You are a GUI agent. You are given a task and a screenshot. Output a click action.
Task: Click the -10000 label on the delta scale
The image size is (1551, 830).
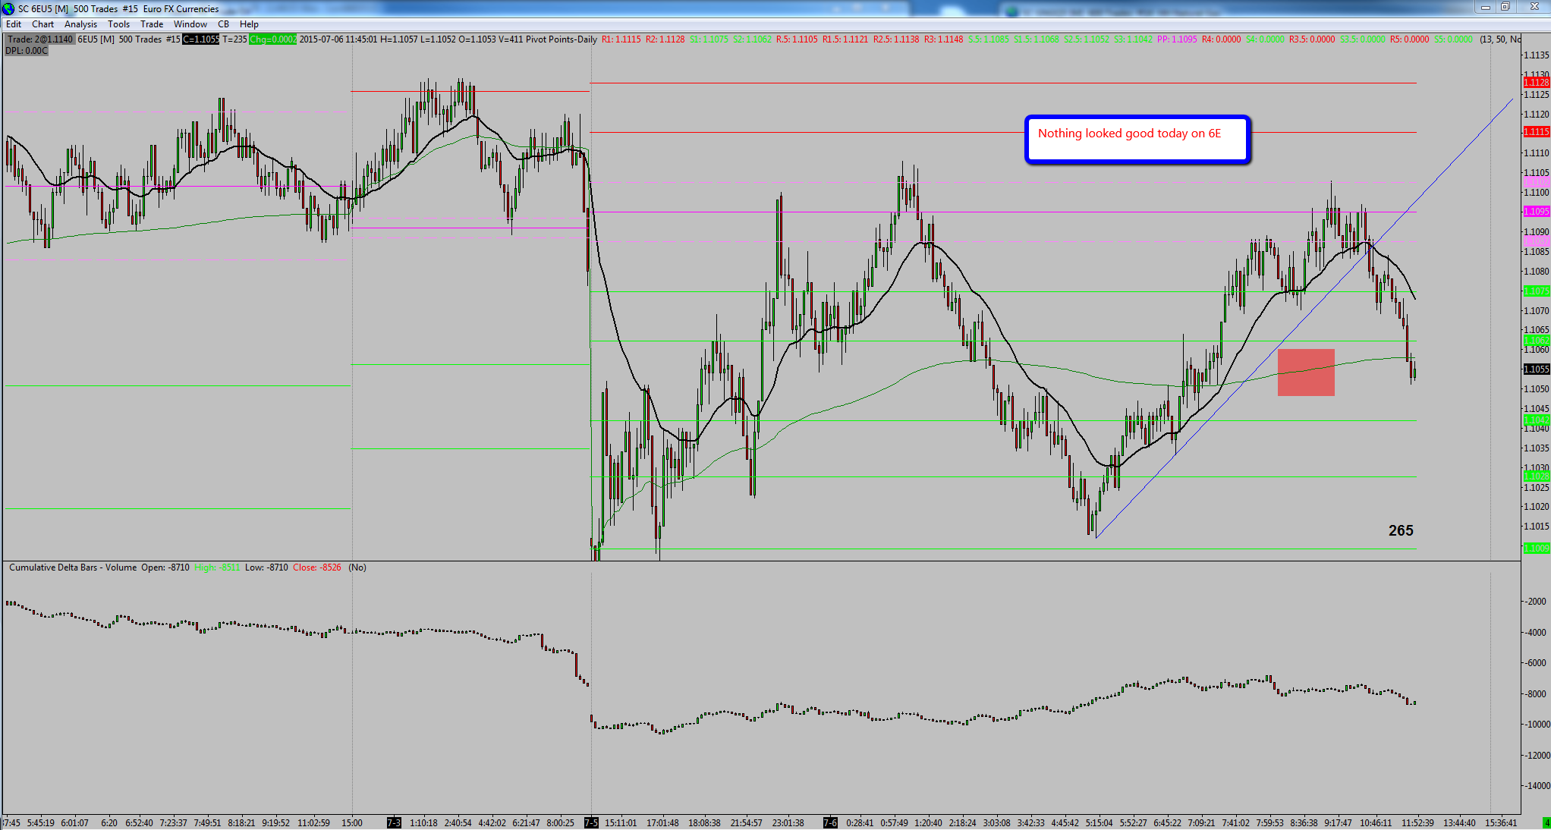click(1537, 725)
